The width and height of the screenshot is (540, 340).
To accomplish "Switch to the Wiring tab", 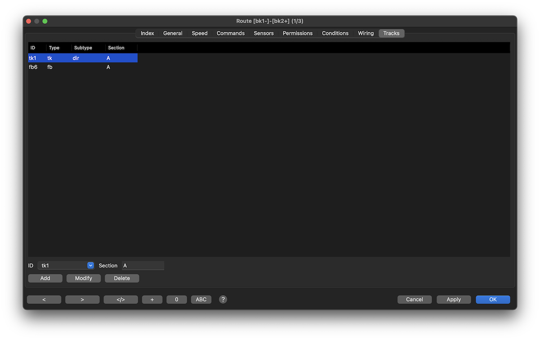I will coord(365,33).
